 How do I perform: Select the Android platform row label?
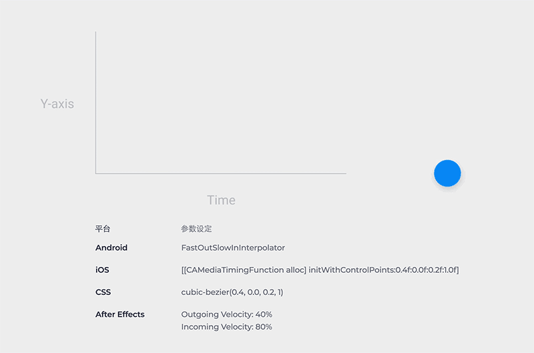tap(111, 248)
